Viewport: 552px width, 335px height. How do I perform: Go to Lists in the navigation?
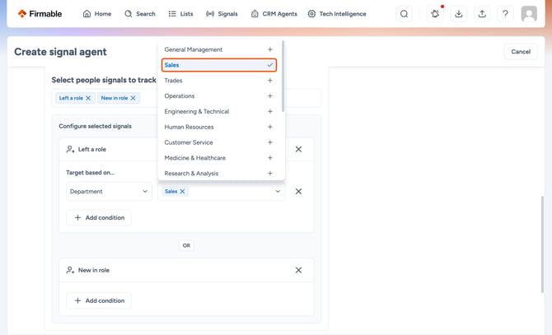point(180,14)
